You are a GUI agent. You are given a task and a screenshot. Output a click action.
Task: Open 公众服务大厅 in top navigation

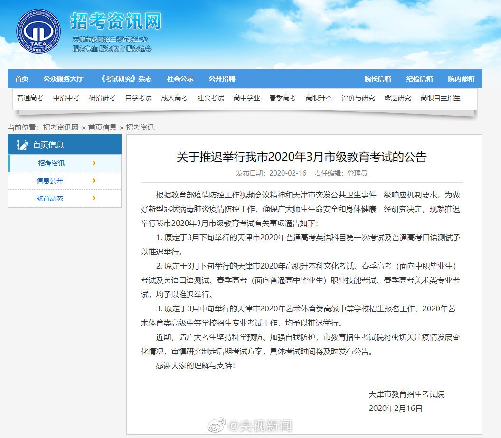pos(63,79)
